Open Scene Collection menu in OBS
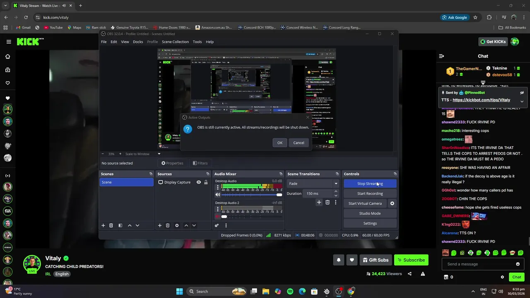The width and height of the screenshot is (530, 298). pos(175,42)
